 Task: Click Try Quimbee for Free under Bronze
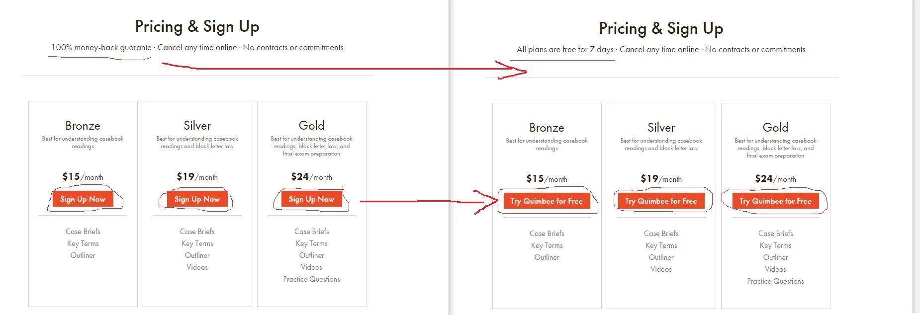pyautogui.click(x=547, y=201)
